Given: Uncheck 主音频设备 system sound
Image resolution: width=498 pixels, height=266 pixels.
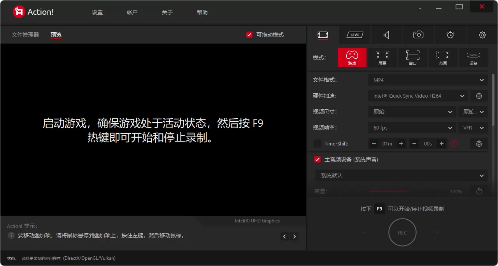Looking at the screenshot, I should click(317, 159).
